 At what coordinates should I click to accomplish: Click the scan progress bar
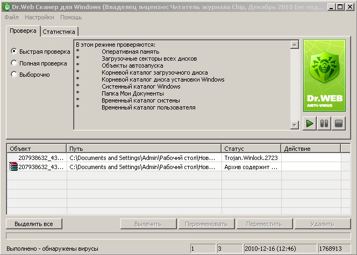178,236
